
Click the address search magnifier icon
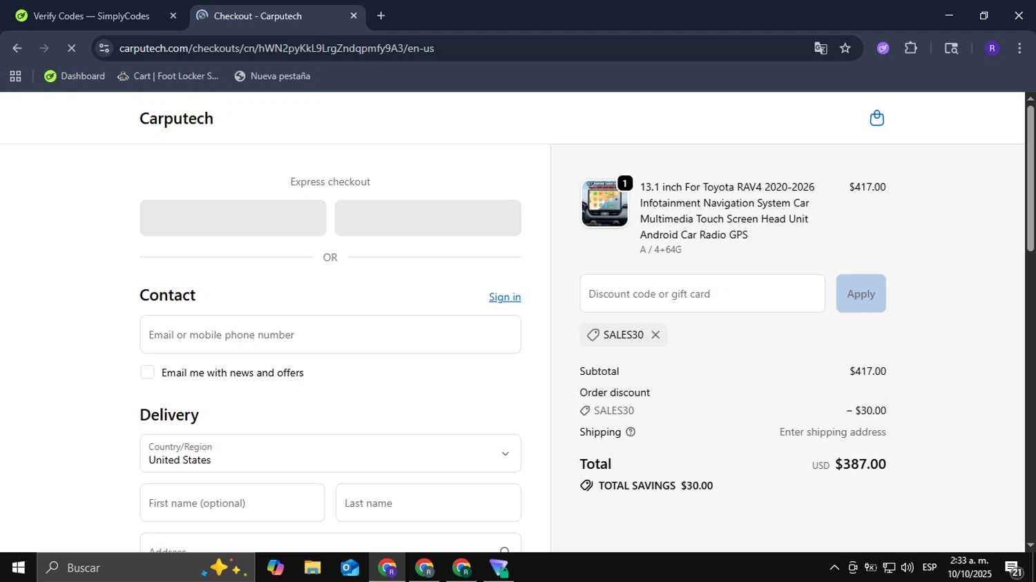pyautogui.click(x=505, y=550)
